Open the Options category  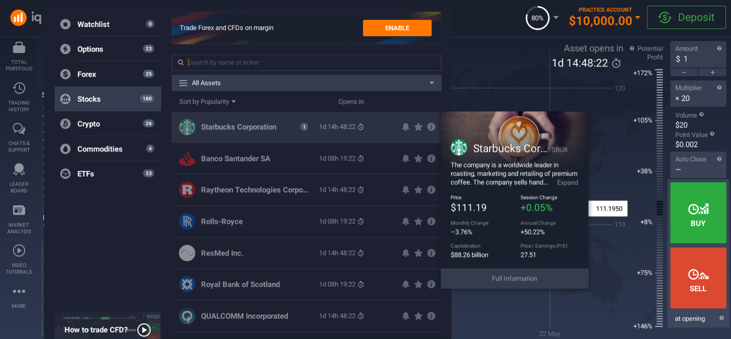(108, 49)
